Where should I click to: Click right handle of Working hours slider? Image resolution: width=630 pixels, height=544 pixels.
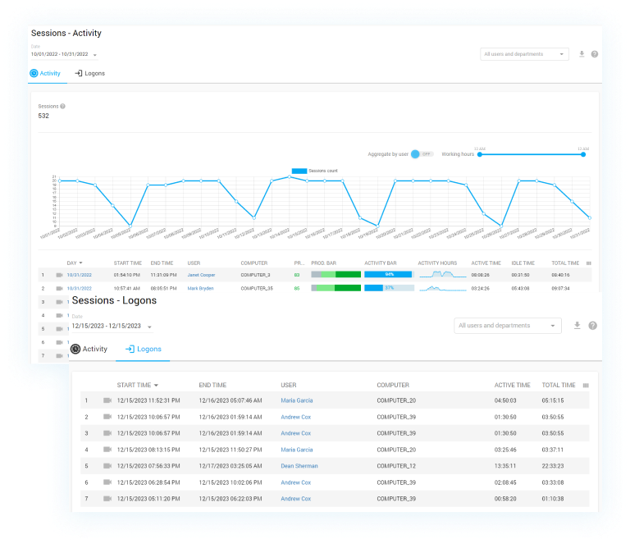[x=583, y=154]
